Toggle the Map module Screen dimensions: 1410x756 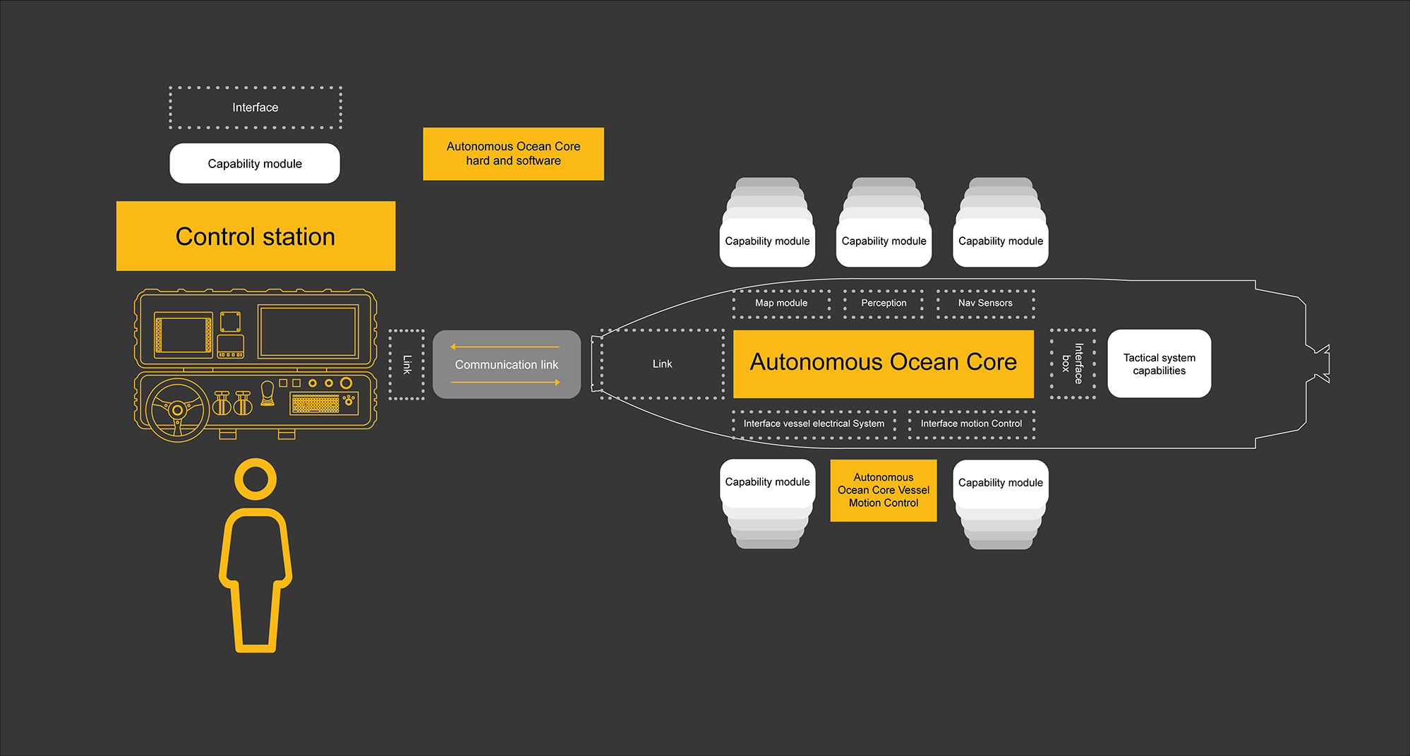pos(780,302)
